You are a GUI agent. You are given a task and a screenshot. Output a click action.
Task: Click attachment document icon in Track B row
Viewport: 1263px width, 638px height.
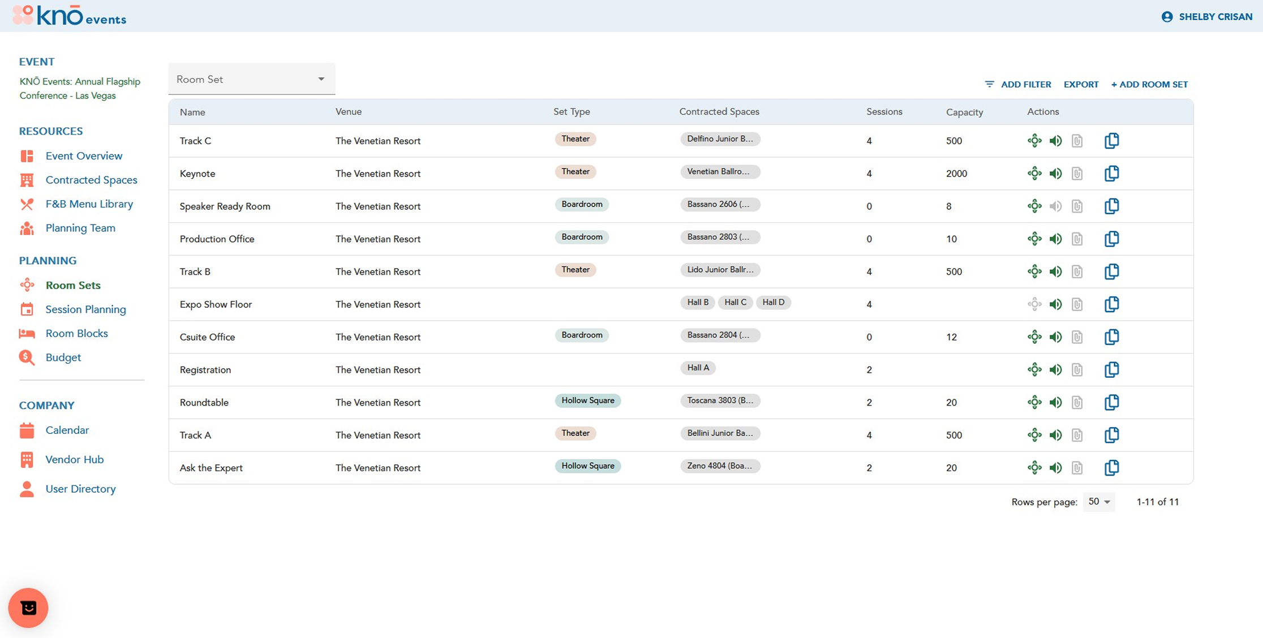[x=1077, y=271]
